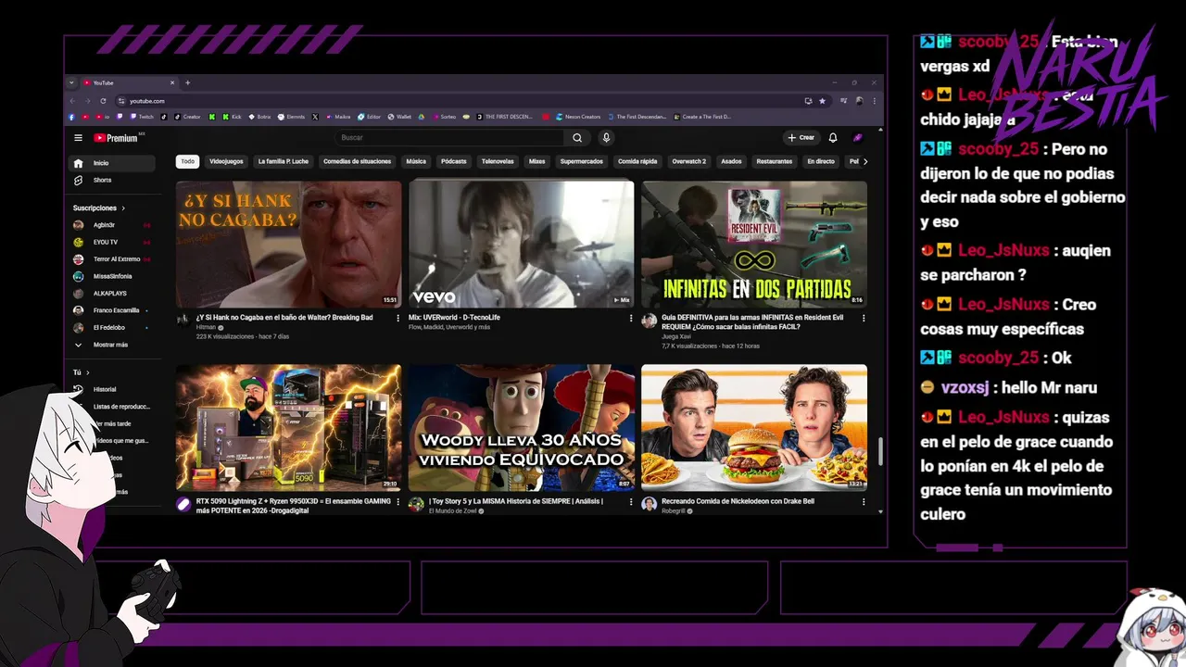Play the Drake Bell burger thumbnail
This screenshot has height=667, width=1186.
[x=754, y=428]
